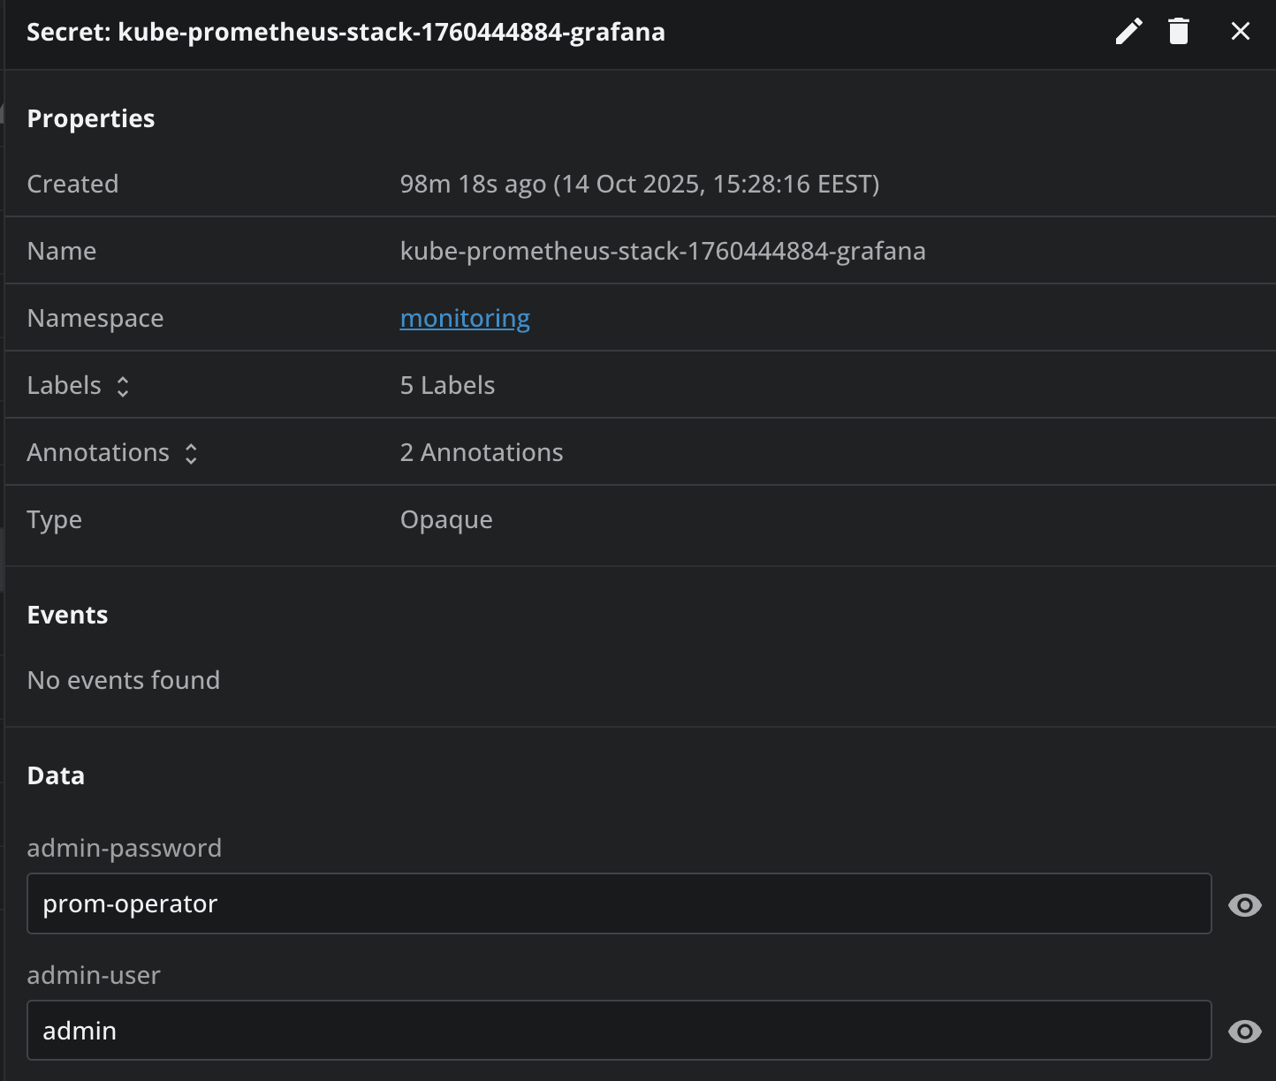Follow the monitoring hyperlink in Namespace row
Image resolution: width=1276 pixels, height=1081 pixels.
click(465, 318)
